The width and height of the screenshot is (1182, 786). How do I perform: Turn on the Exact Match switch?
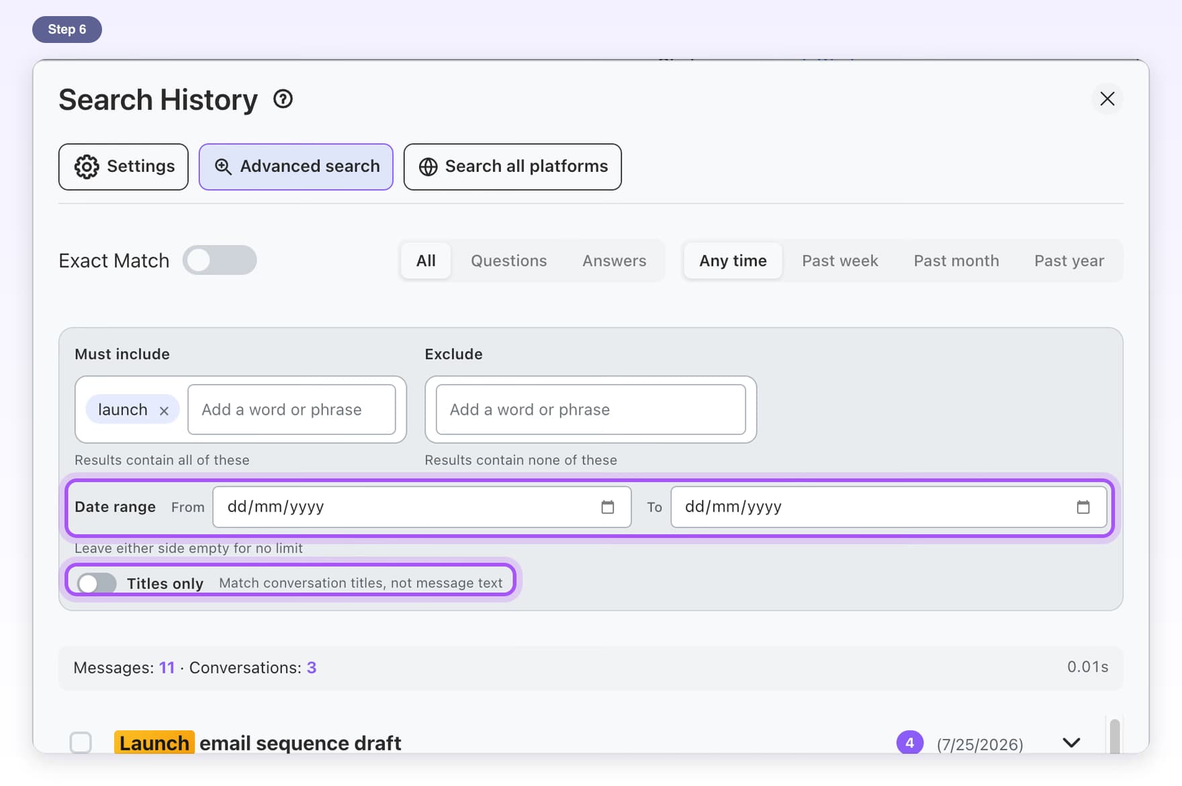[x=220, y=260]
